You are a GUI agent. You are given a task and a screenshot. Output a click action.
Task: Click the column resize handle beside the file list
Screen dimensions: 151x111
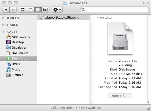(92, 102)
